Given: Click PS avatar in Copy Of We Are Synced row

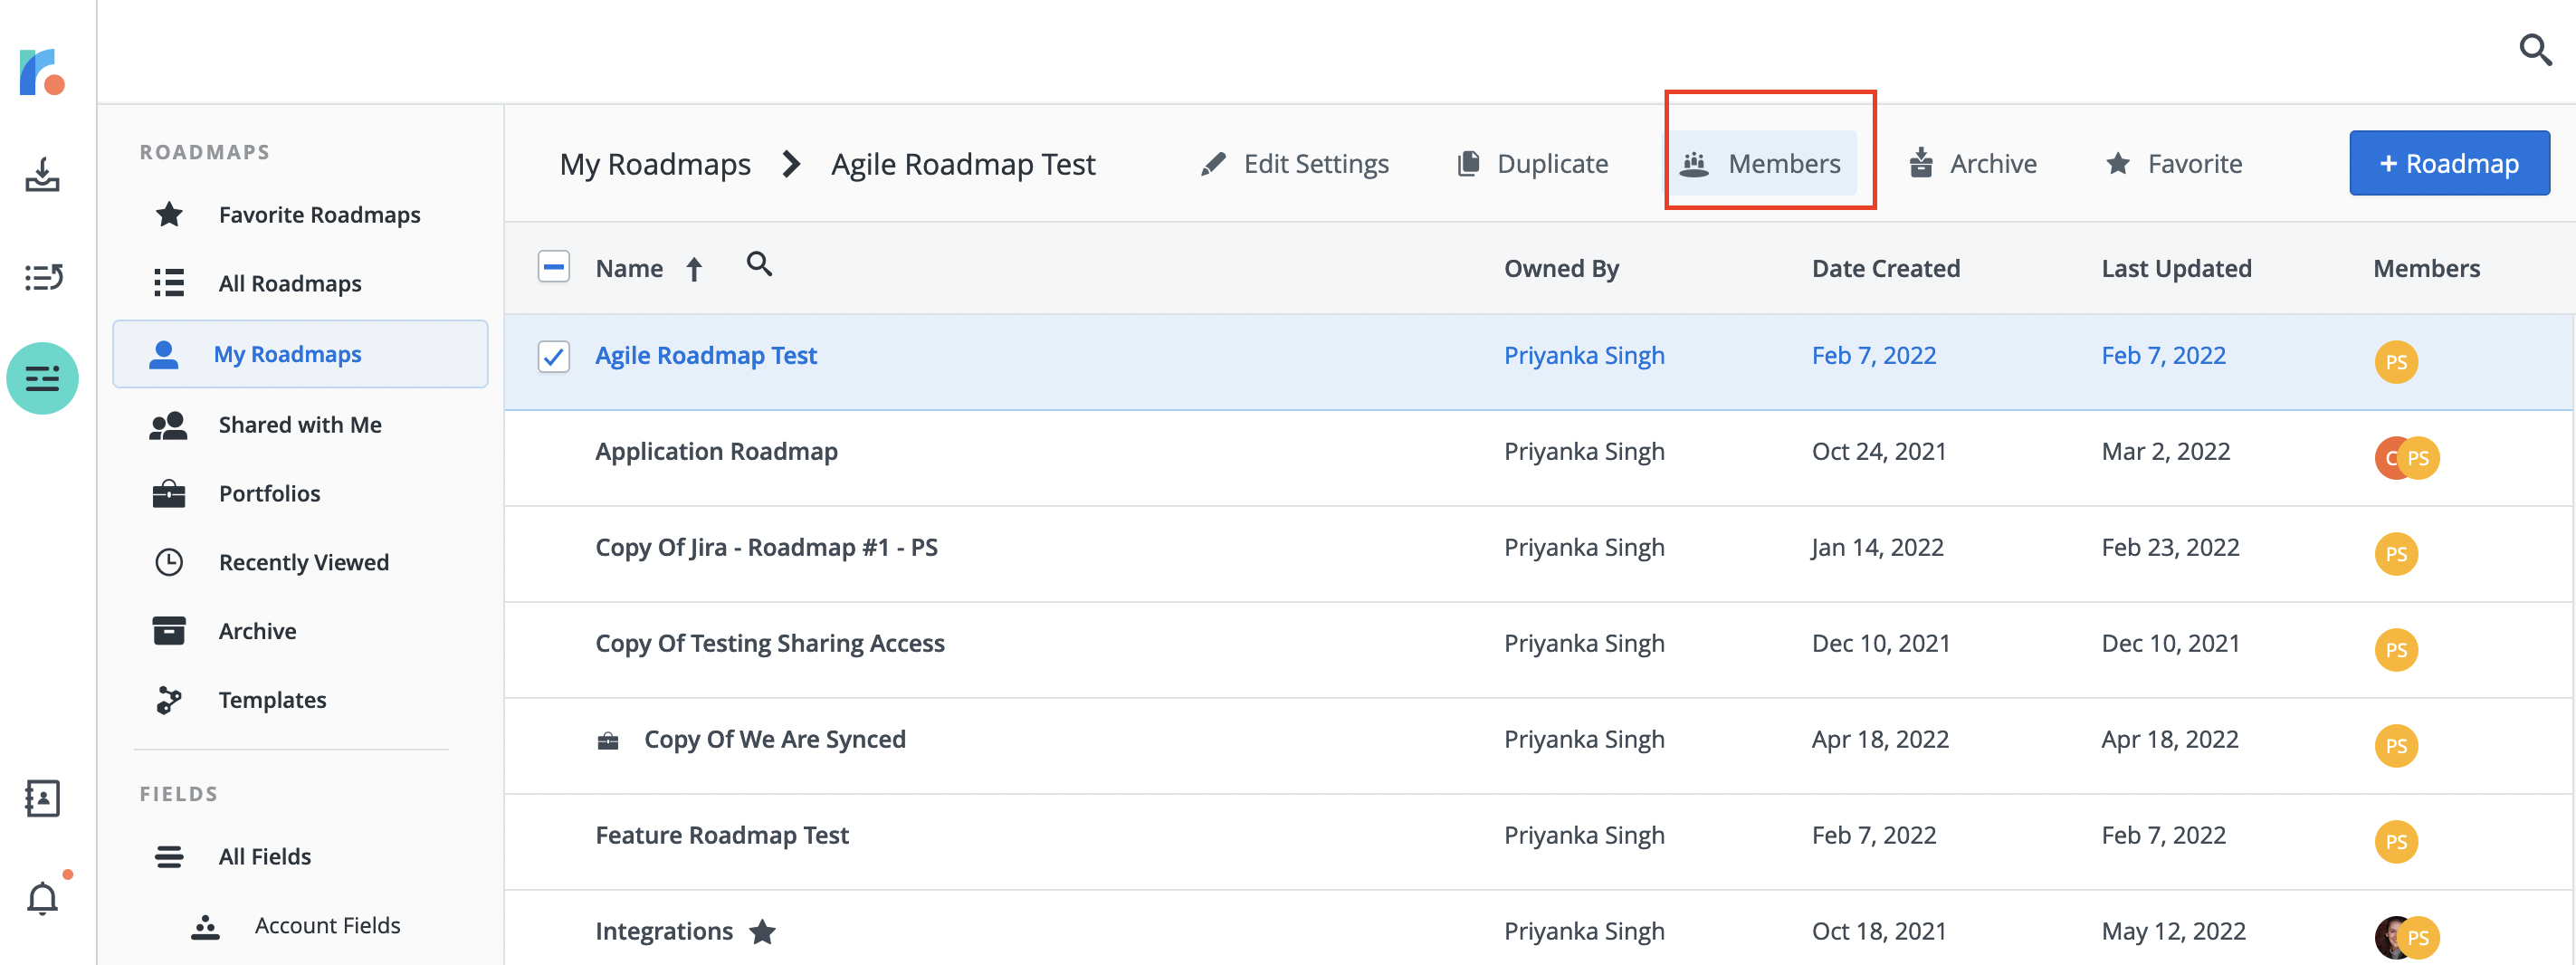Looking at the screenshot, I should (x=2396, y=745).
